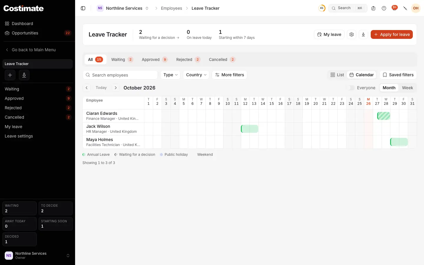This screenshot has height=265, width=424.
Task: Switch to List view
Action: pyautogui.click(x=337, y=75)
